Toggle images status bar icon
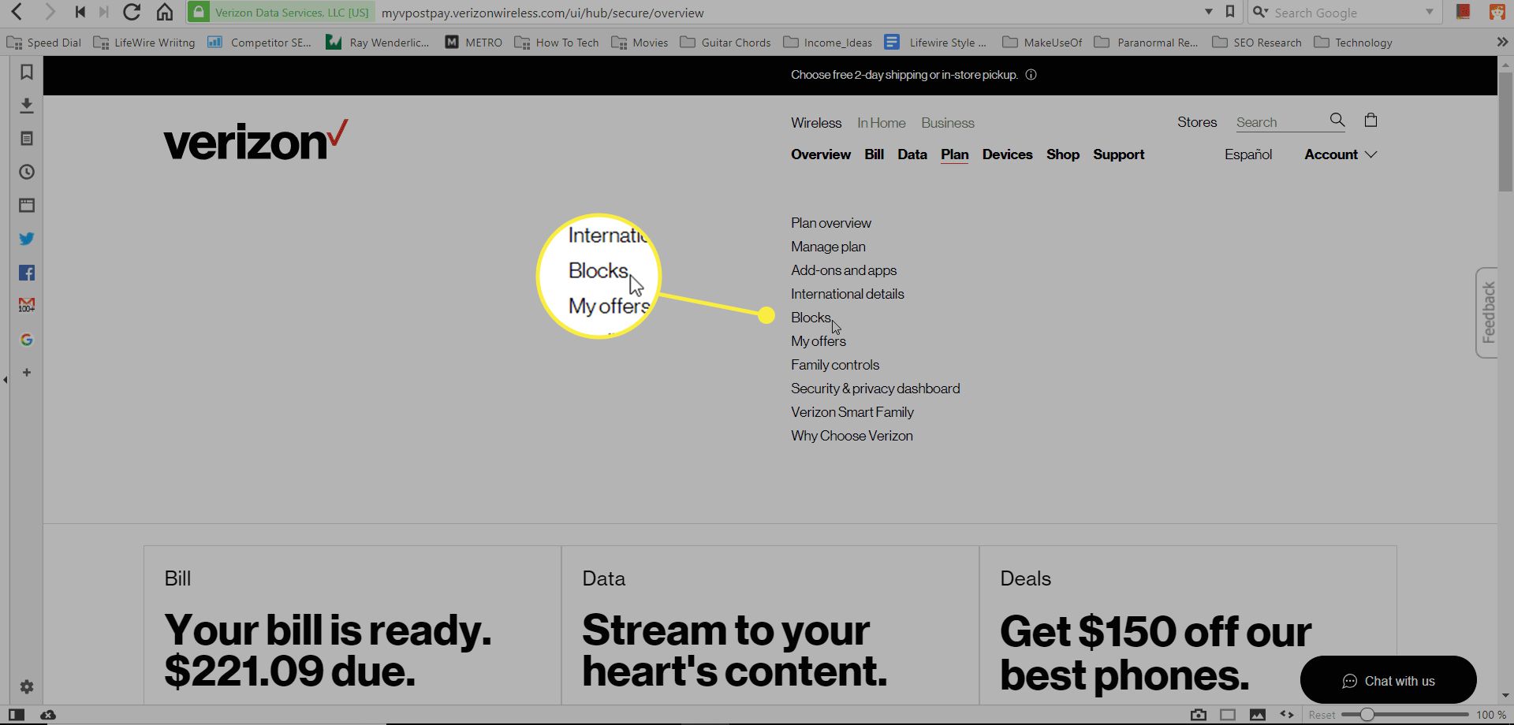 1258,715
